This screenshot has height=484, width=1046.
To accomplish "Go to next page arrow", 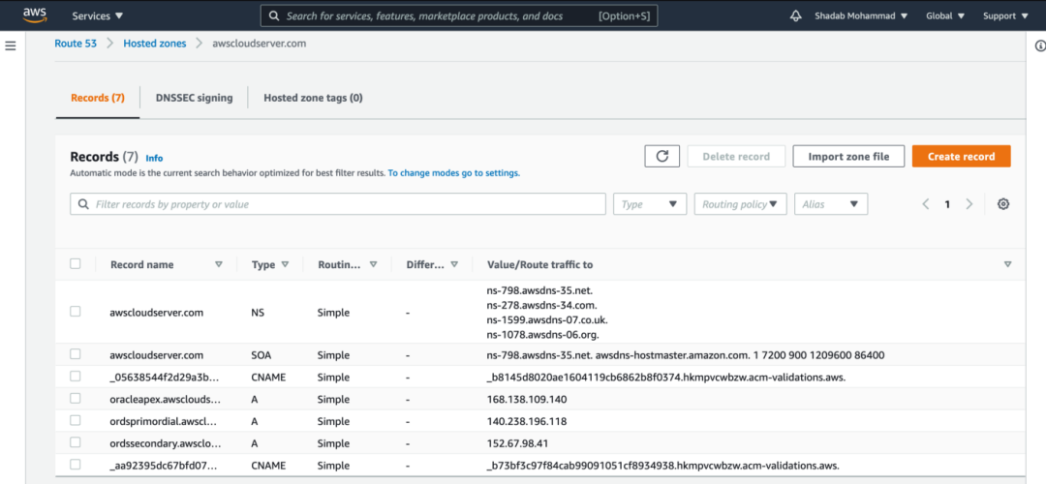I will [x=969, y=204].
